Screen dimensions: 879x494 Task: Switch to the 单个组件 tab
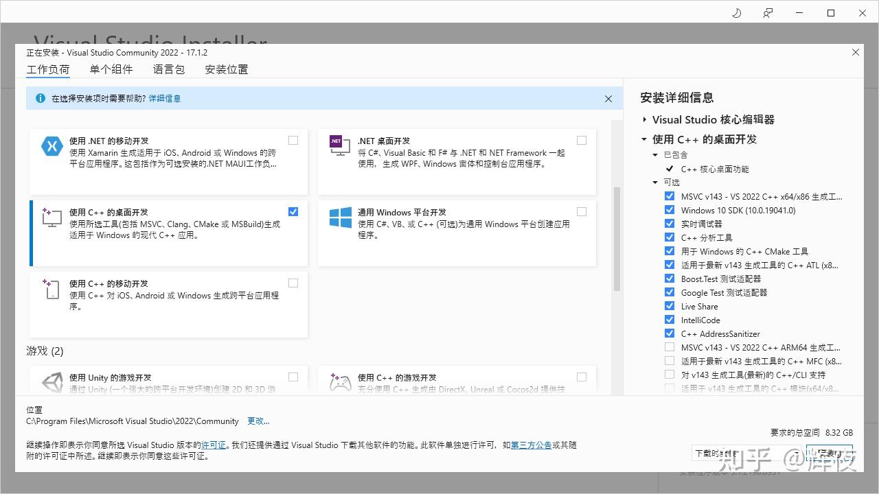pos(111,69)
